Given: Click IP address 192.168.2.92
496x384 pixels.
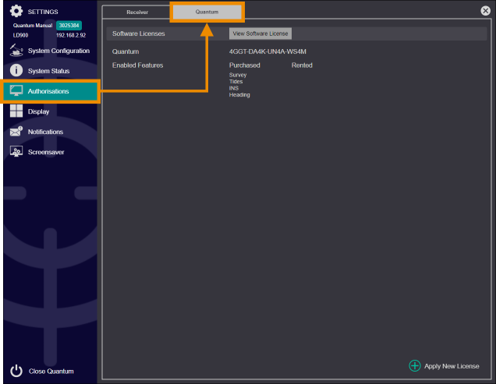Looking at the screenshot, I should pos(71,35).
